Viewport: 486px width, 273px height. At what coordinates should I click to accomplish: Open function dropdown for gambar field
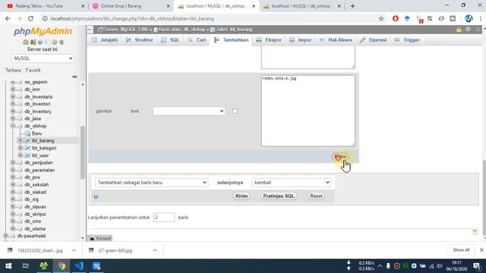[x=189, y=111]
